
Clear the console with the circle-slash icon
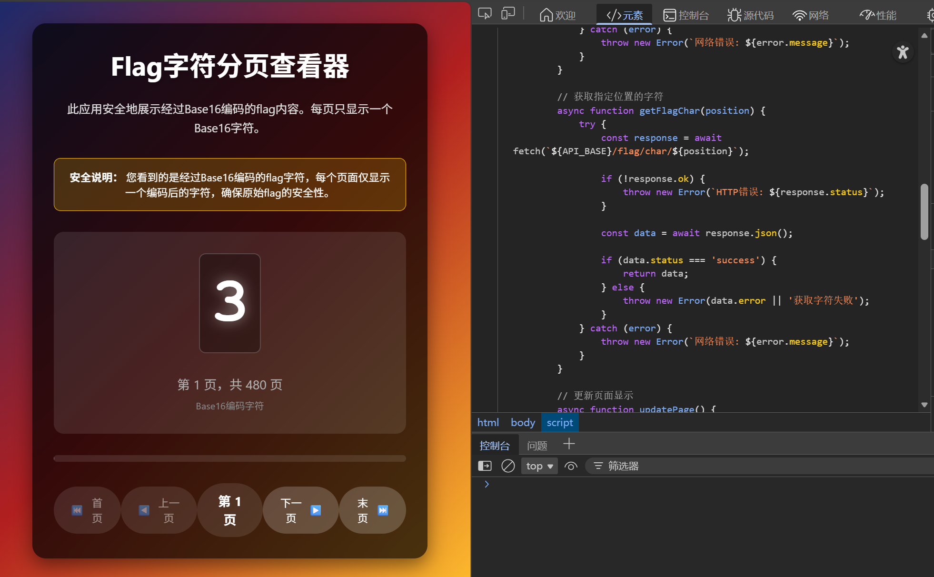tap(508, 466)
